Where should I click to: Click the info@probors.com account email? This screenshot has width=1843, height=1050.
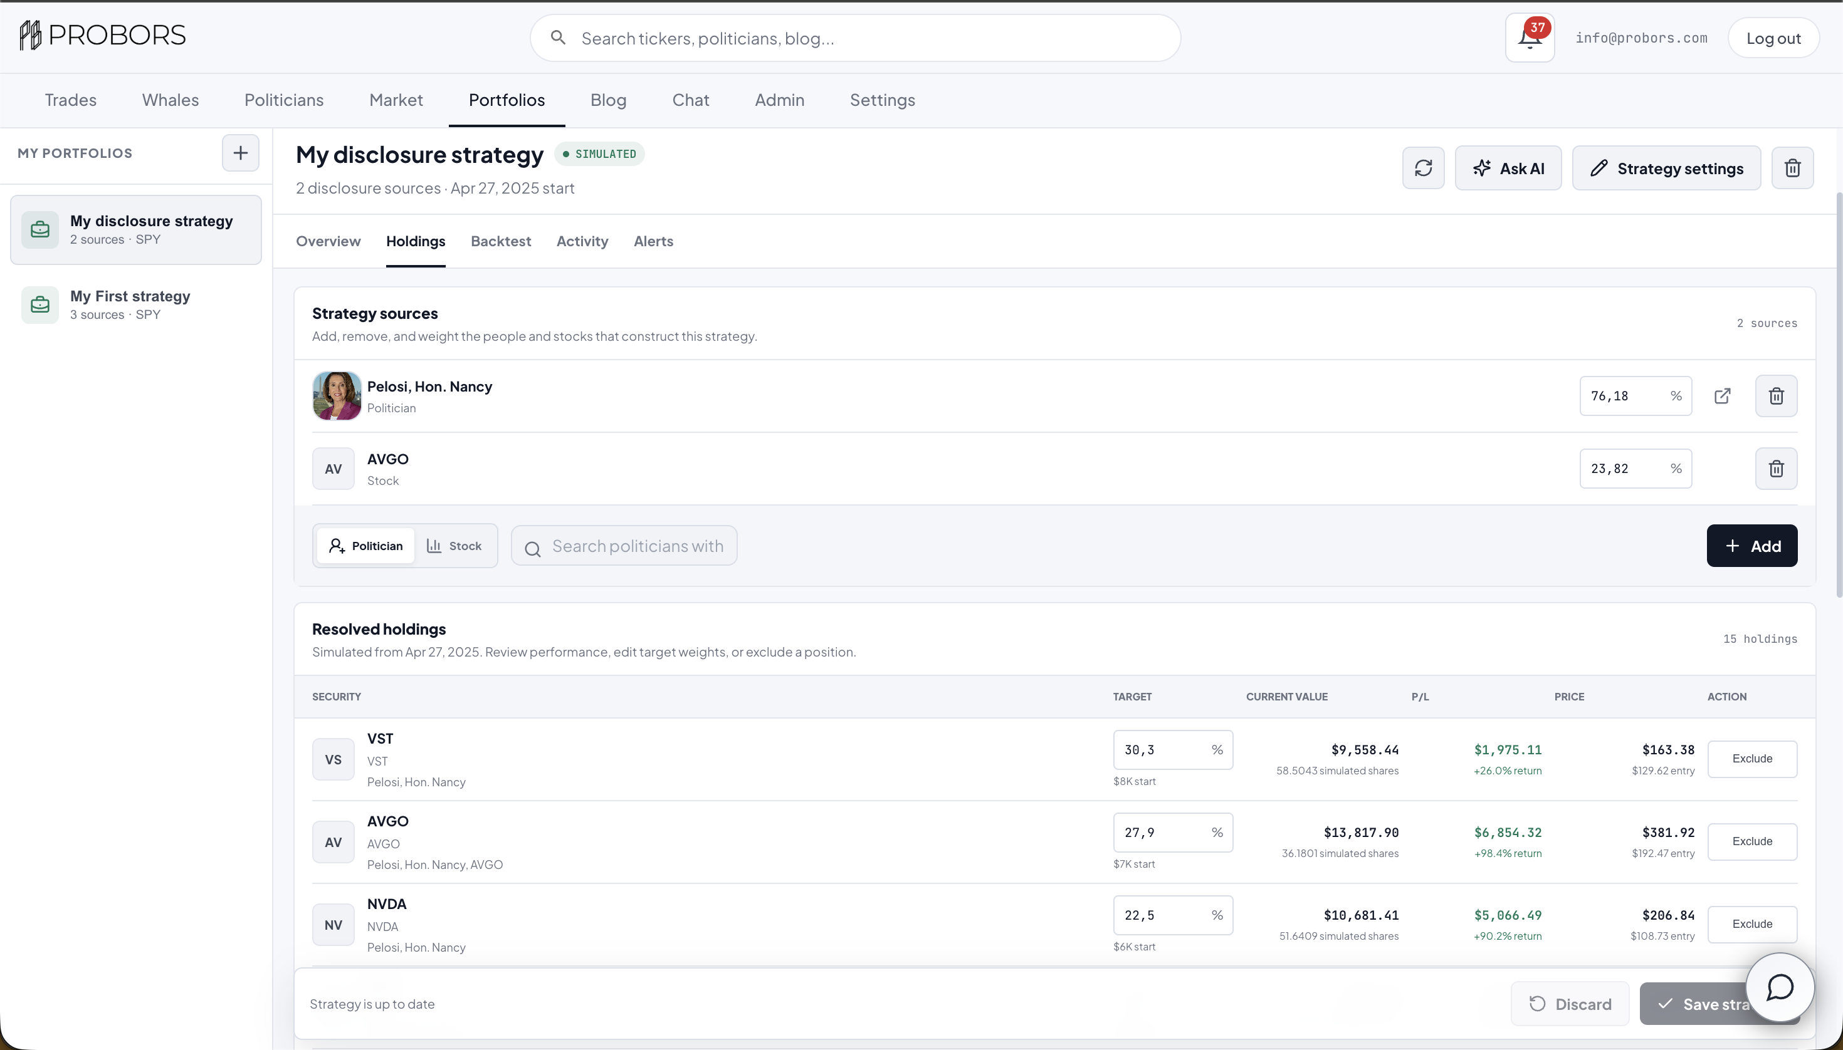(1641, 38)
